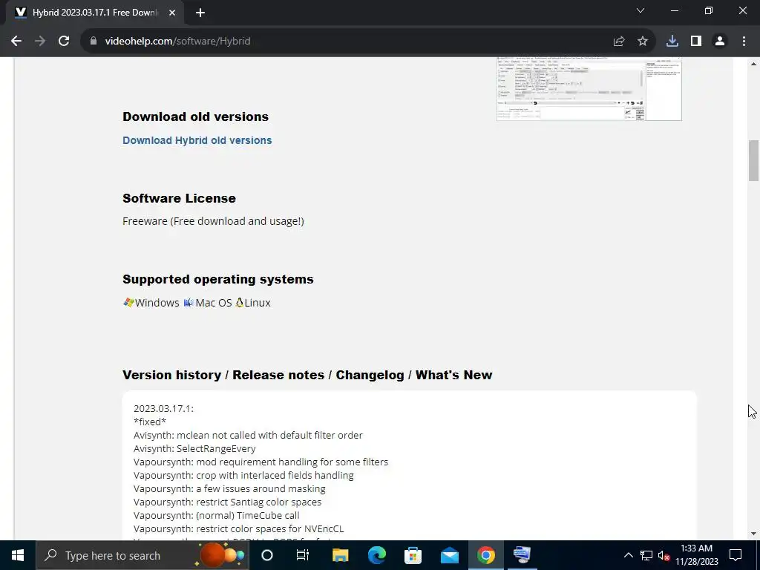Enlarge the Hybrid screenshot thumbnail

coord(589,89)
